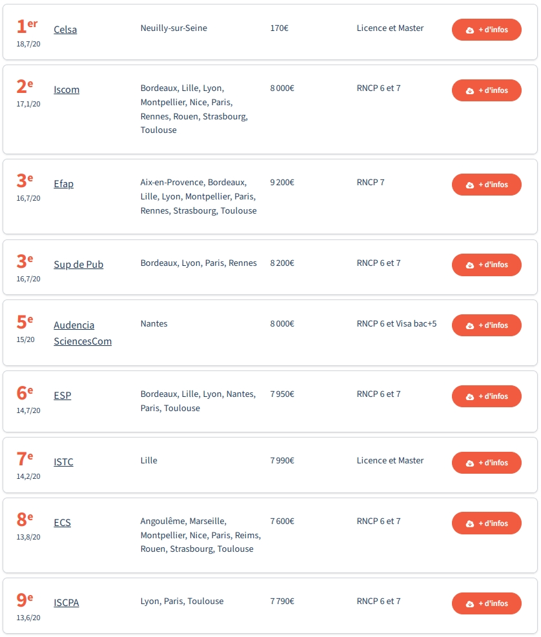Image resolution: width=541 pixels, height=637 pixels.
Task: Click download icon in ISTC's info button
Action: click(x=470, y=463)
